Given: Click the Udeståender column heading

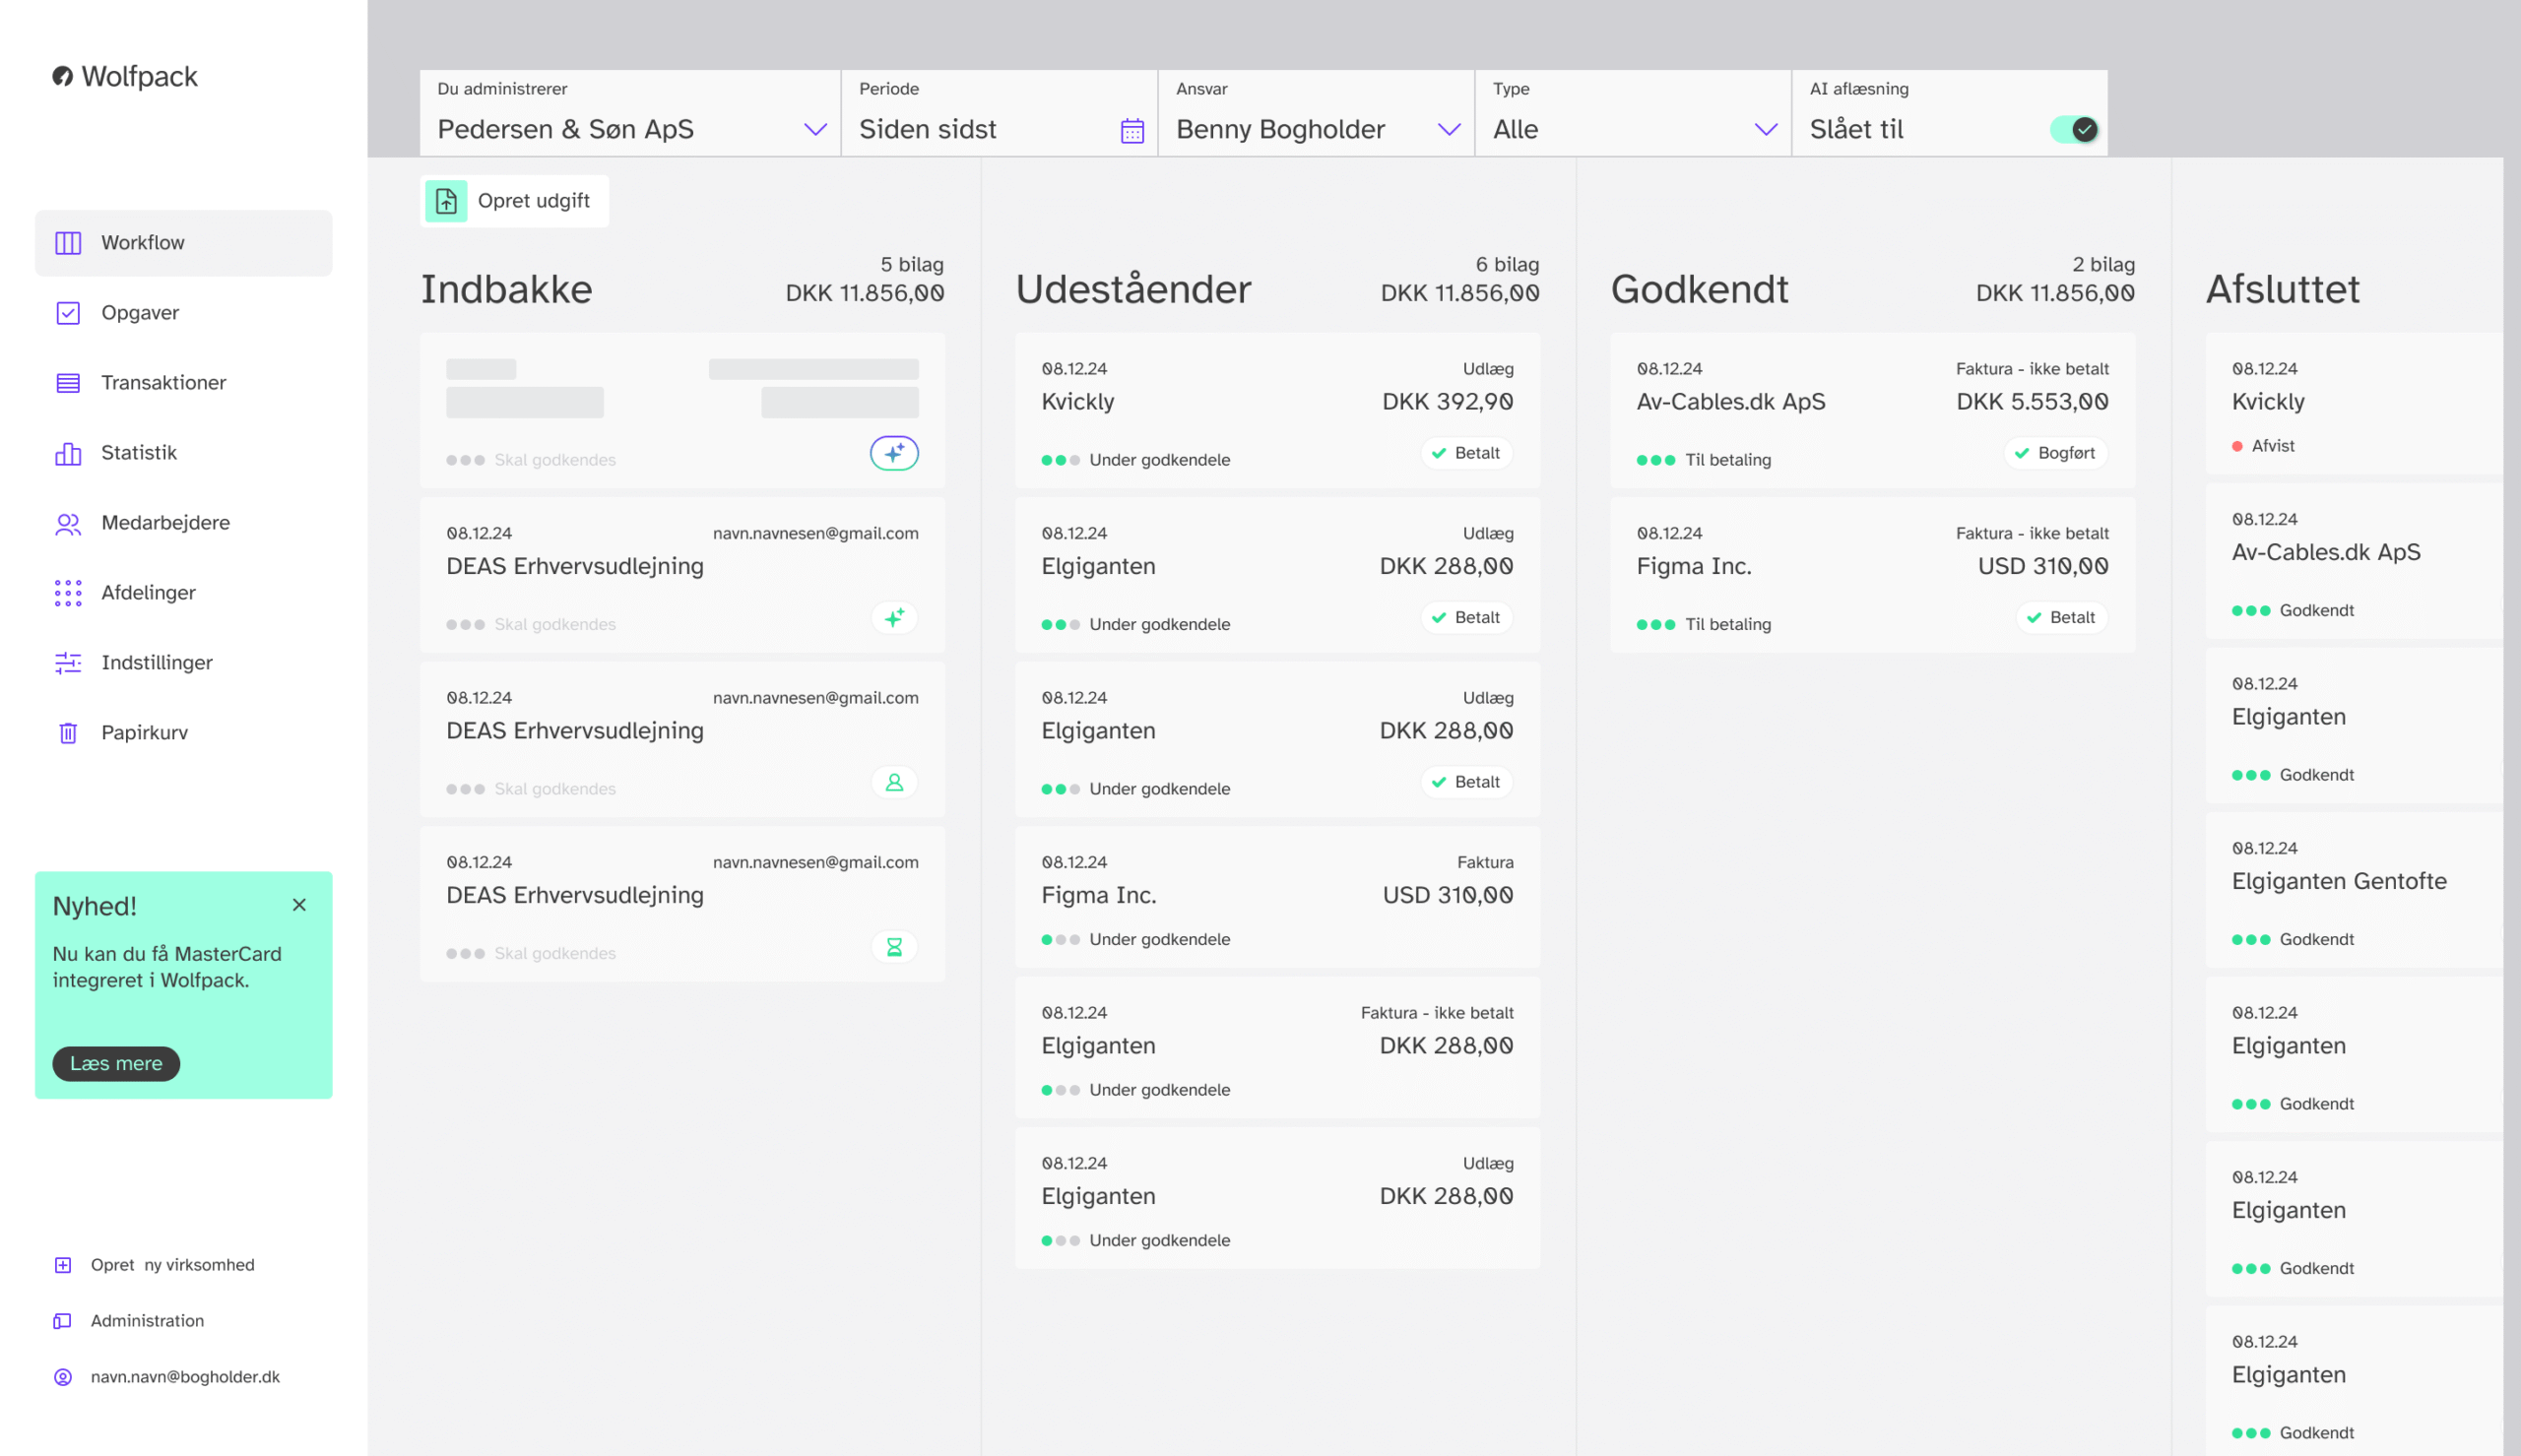Looking at the screenshot, I should pyautogui.click(x=1133, y=289).
